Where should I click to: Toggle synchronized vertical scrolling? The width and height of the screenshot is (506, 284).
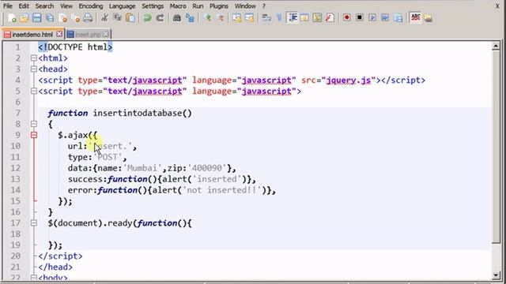[x=237, y=18]
